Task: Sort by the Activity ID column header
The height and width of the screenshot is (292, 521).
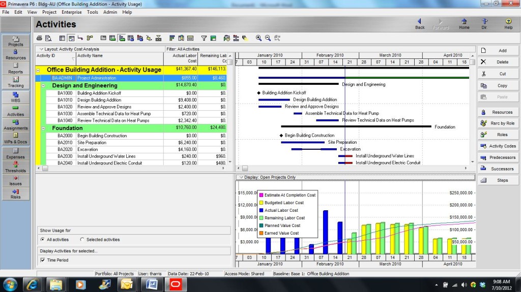Action: coord(55,58)
